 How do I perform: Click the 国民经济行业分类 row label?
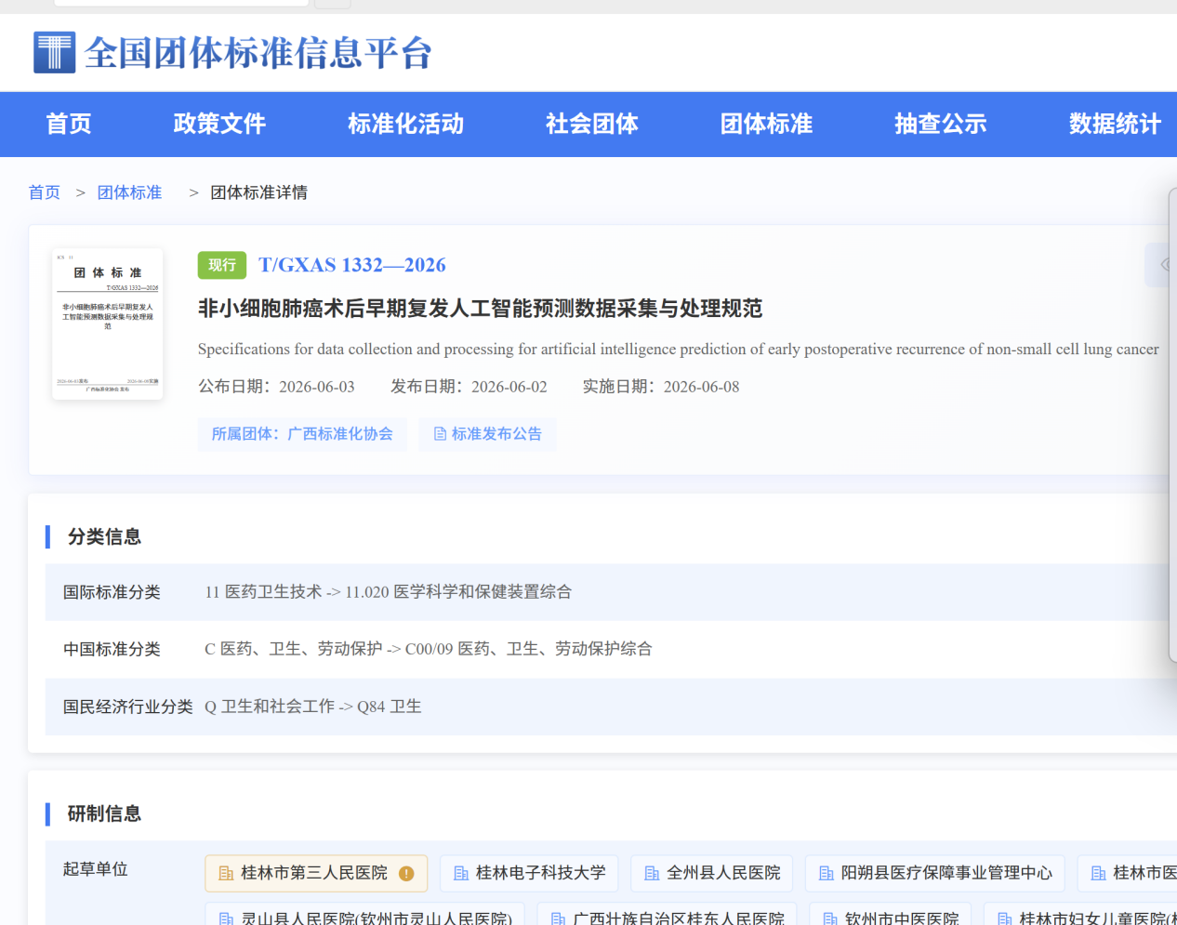point(127,707)
